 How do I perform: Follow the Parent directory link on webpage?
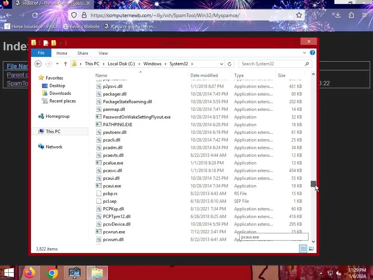click(x=17, y=75)
